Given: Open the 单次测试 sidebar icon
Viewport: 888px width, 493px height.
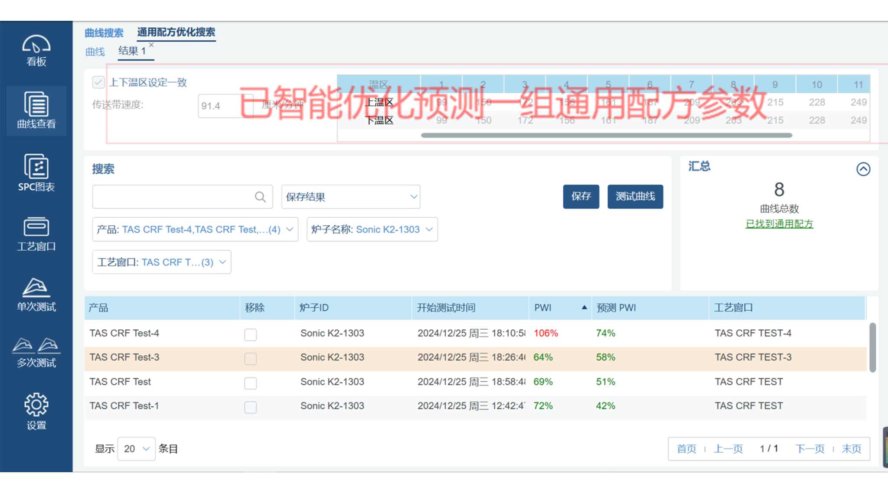Looking at the screenshot, I should pyautogui.click(x=36, y=295).
